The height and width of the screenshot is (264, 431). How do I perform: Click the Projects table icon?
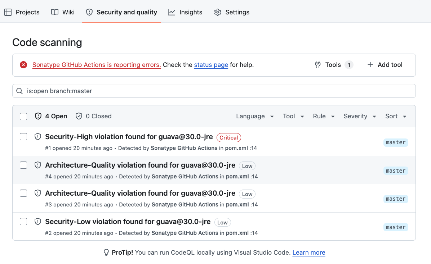point(8,12)
